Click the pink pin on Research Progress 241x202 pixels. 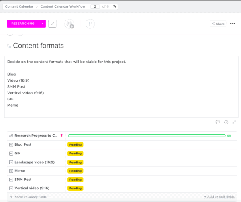61,136
